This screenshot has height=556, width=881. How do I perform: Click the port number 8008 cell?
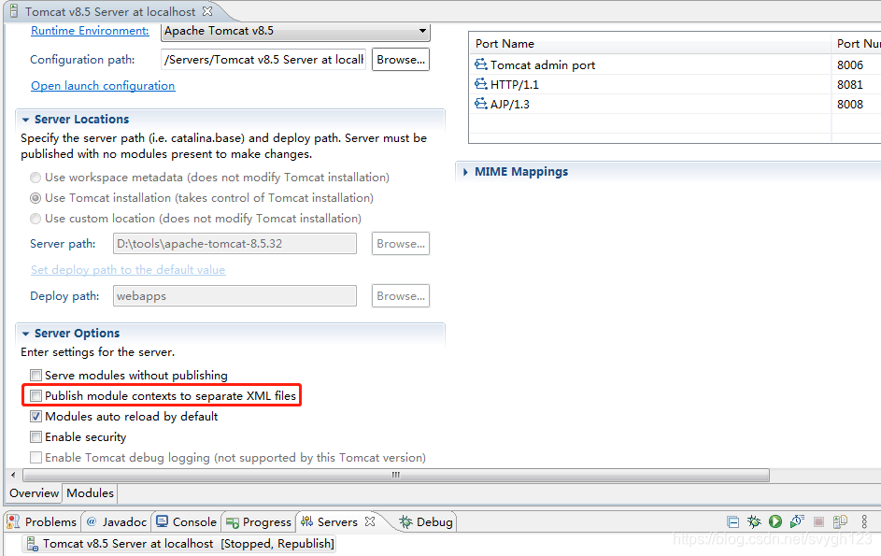tap(850, 104)
